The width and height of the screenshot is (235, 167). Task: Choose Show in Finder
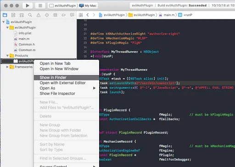(x=67, y=77)
